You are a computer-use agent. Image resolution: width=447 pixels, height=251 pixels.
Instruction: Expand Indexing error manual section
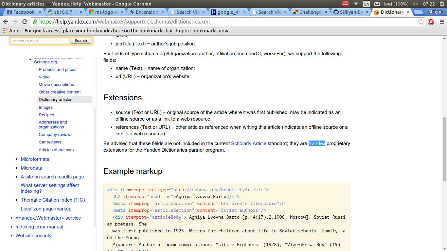click(12, 227)
